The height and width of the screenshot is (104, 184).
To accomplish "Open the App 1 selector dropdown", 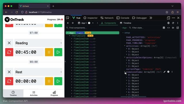I will tap(86, 23).
